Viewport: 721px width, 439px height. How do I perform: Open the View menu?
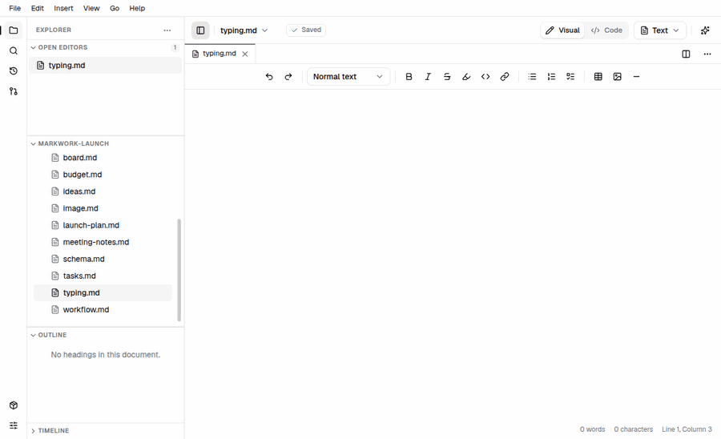(x=91, y=8)
